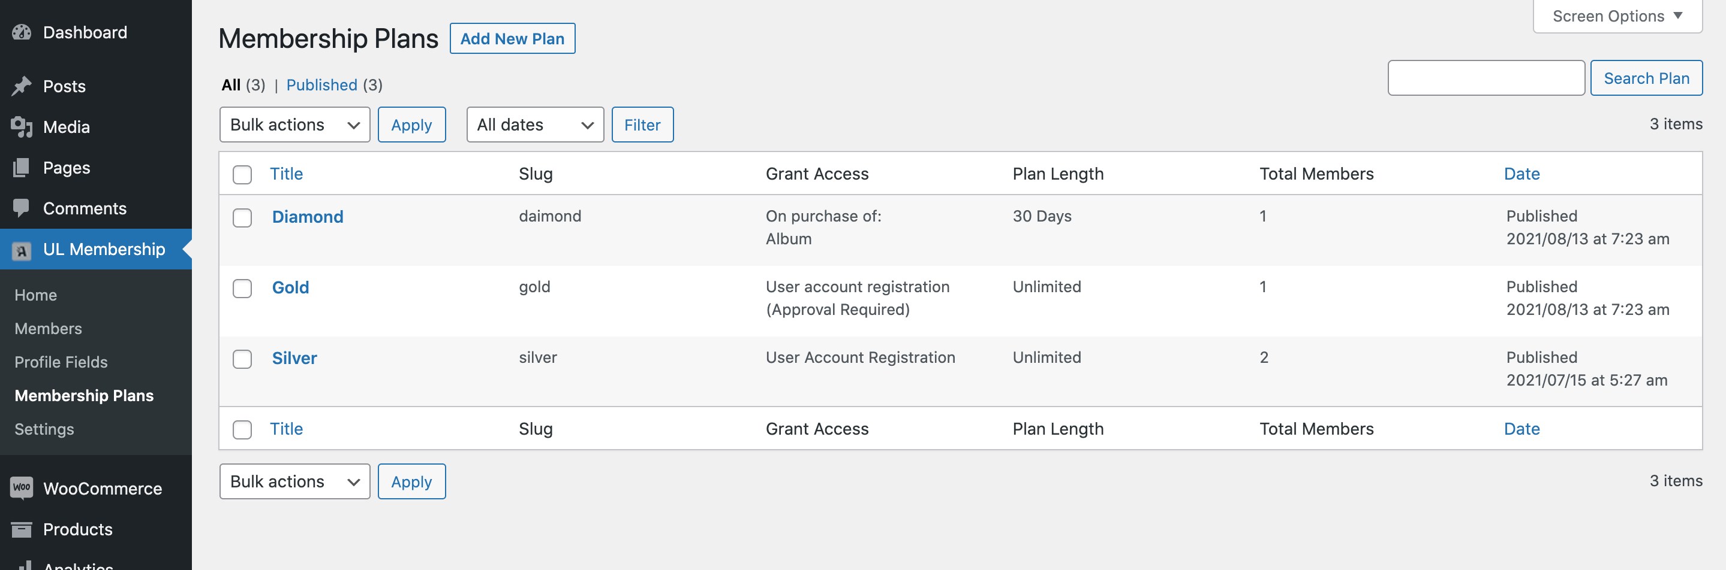1726x570 pixels.
Task: Open the Members submenu item
Action: pos(48,329)
